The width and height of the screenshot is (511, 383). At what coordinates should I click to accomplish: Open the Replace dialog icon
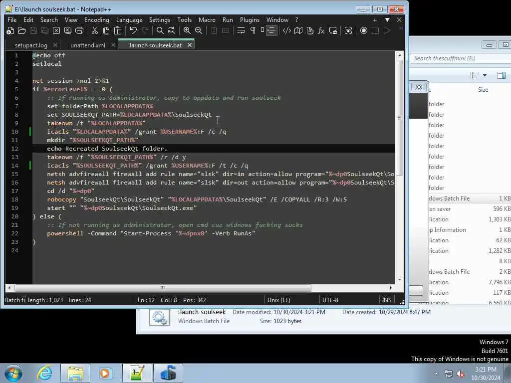[x=171, y=30]
